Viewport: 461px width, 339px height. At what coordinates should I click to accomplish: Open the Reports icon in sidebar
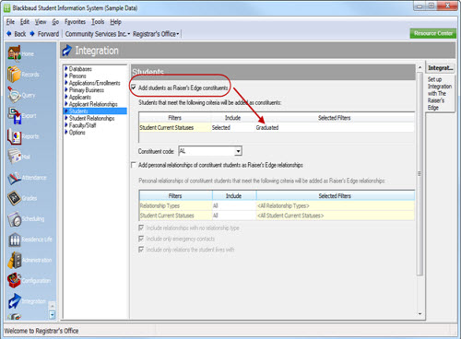pyautogui.click(x=15, y=136)
